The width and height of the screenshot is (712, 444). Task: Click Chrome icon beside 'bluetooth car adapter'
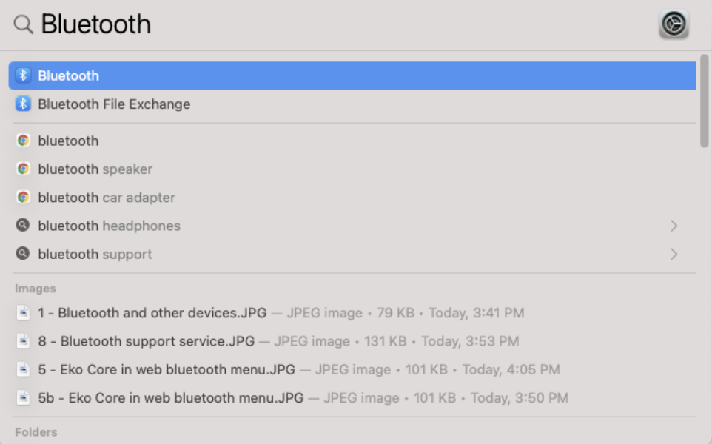(x=23, y=197)
